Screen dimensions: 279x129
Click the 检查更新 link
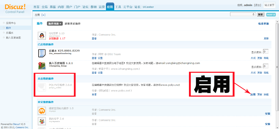pos(263,23)
